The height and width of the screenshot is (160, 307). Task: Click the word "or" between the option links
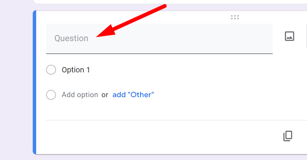pos(105,95)
